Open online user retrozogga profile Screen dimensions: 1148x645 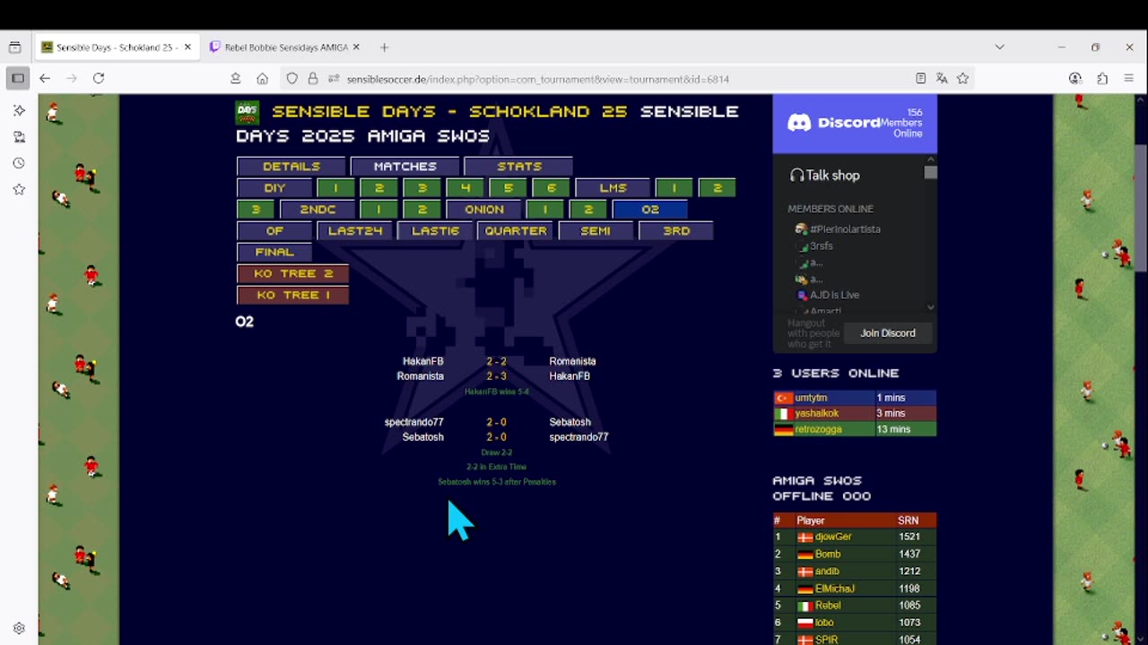(818, 430)
